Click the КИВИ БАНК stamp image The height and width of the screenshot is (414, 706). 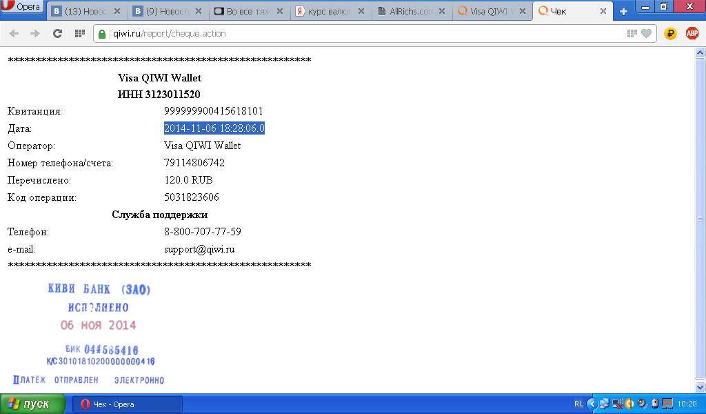[x=89, y=333]
